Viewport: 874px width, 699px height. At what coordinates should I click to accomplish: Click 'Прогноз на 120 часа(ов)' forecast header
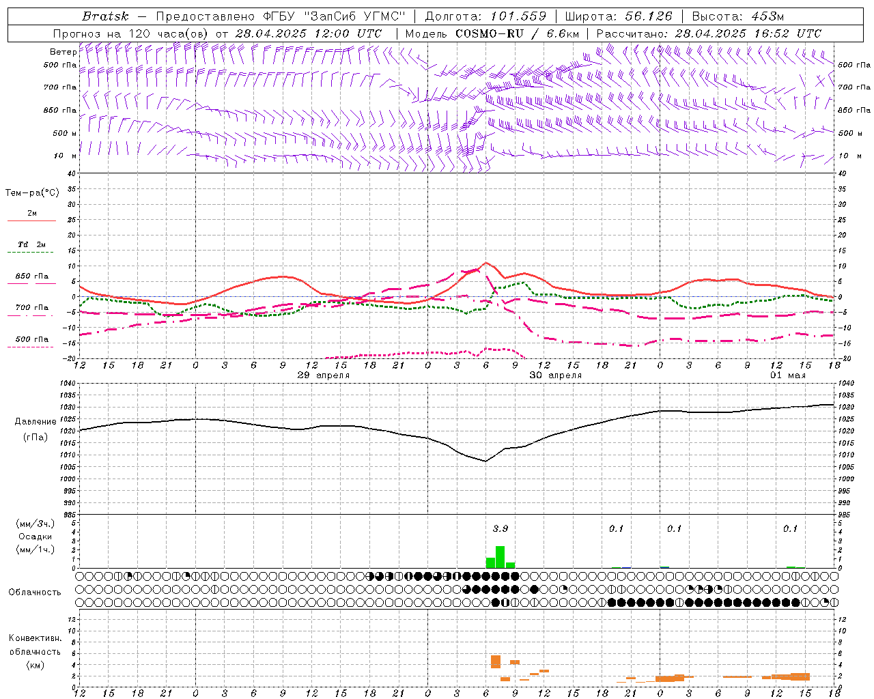tap(131, 33)
